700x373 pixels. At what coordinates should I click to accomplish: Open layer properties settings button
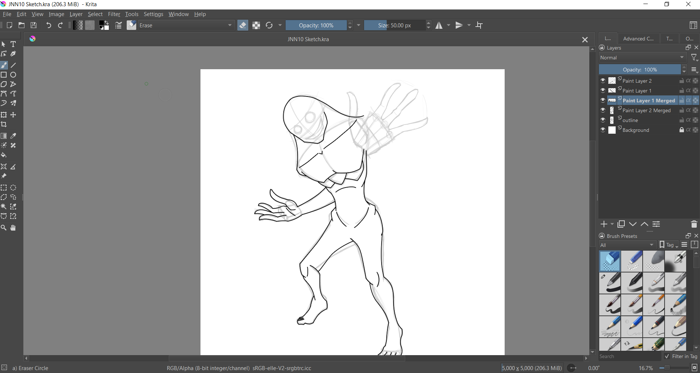656,224
